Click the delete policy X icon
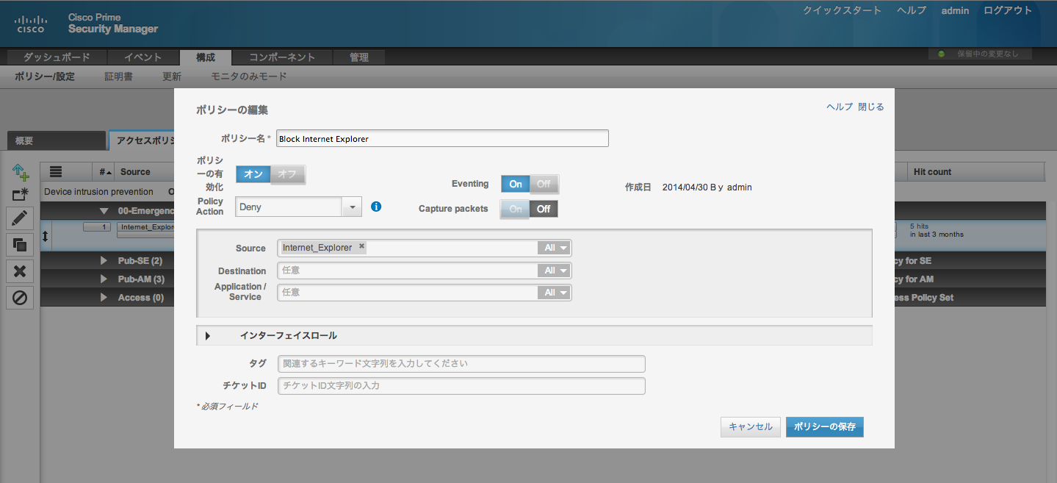Screen dimensions: 1057x483 pyautogui.click(x=20, y=271)
